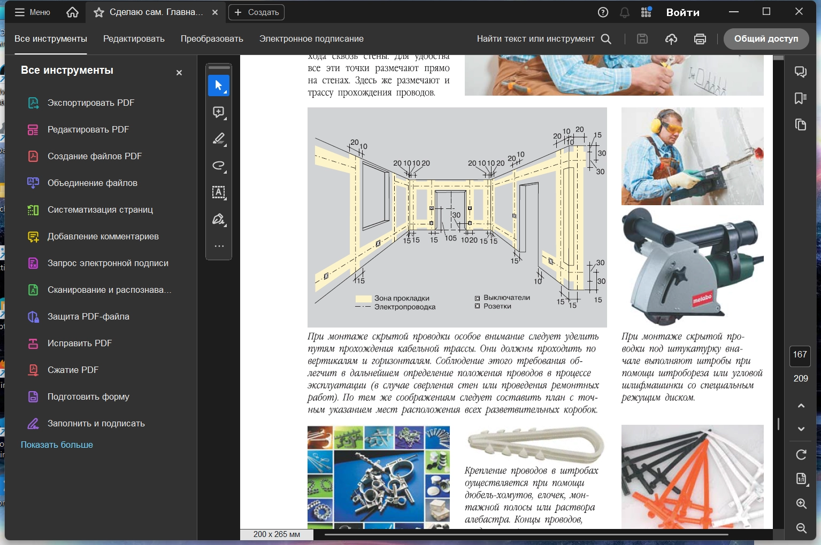Pick the freehand draw lasso tool

[x=218, y=166]
